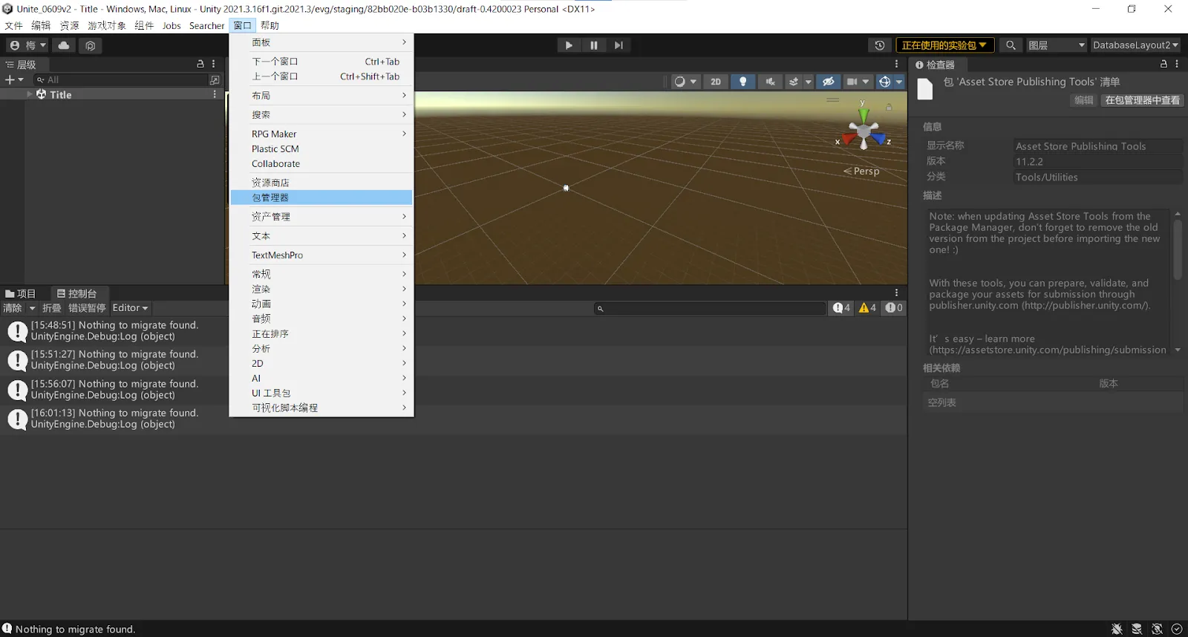The height and width of the screenshot is (637, 1188).
Task: Click the global search magnifier icon
Action: (x=1010, y=45)
